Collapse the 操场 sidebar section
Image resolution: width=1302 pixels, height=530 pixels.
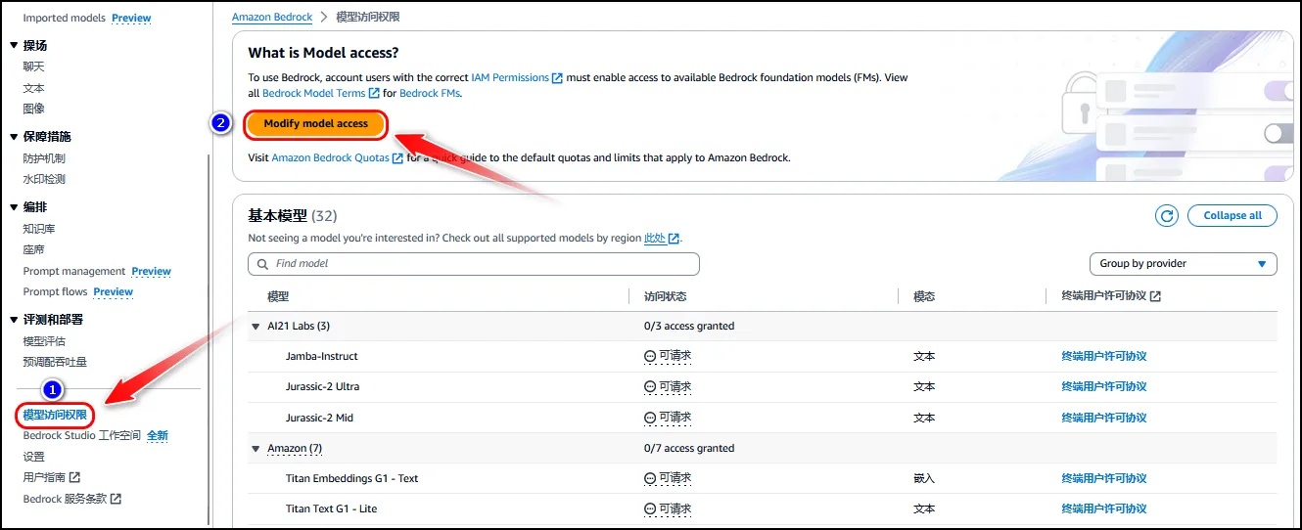tap(14, 46)
